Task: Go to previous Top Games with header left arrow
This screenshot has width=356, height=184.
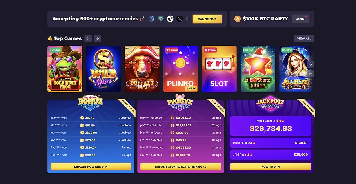Action: coord(88,38)
